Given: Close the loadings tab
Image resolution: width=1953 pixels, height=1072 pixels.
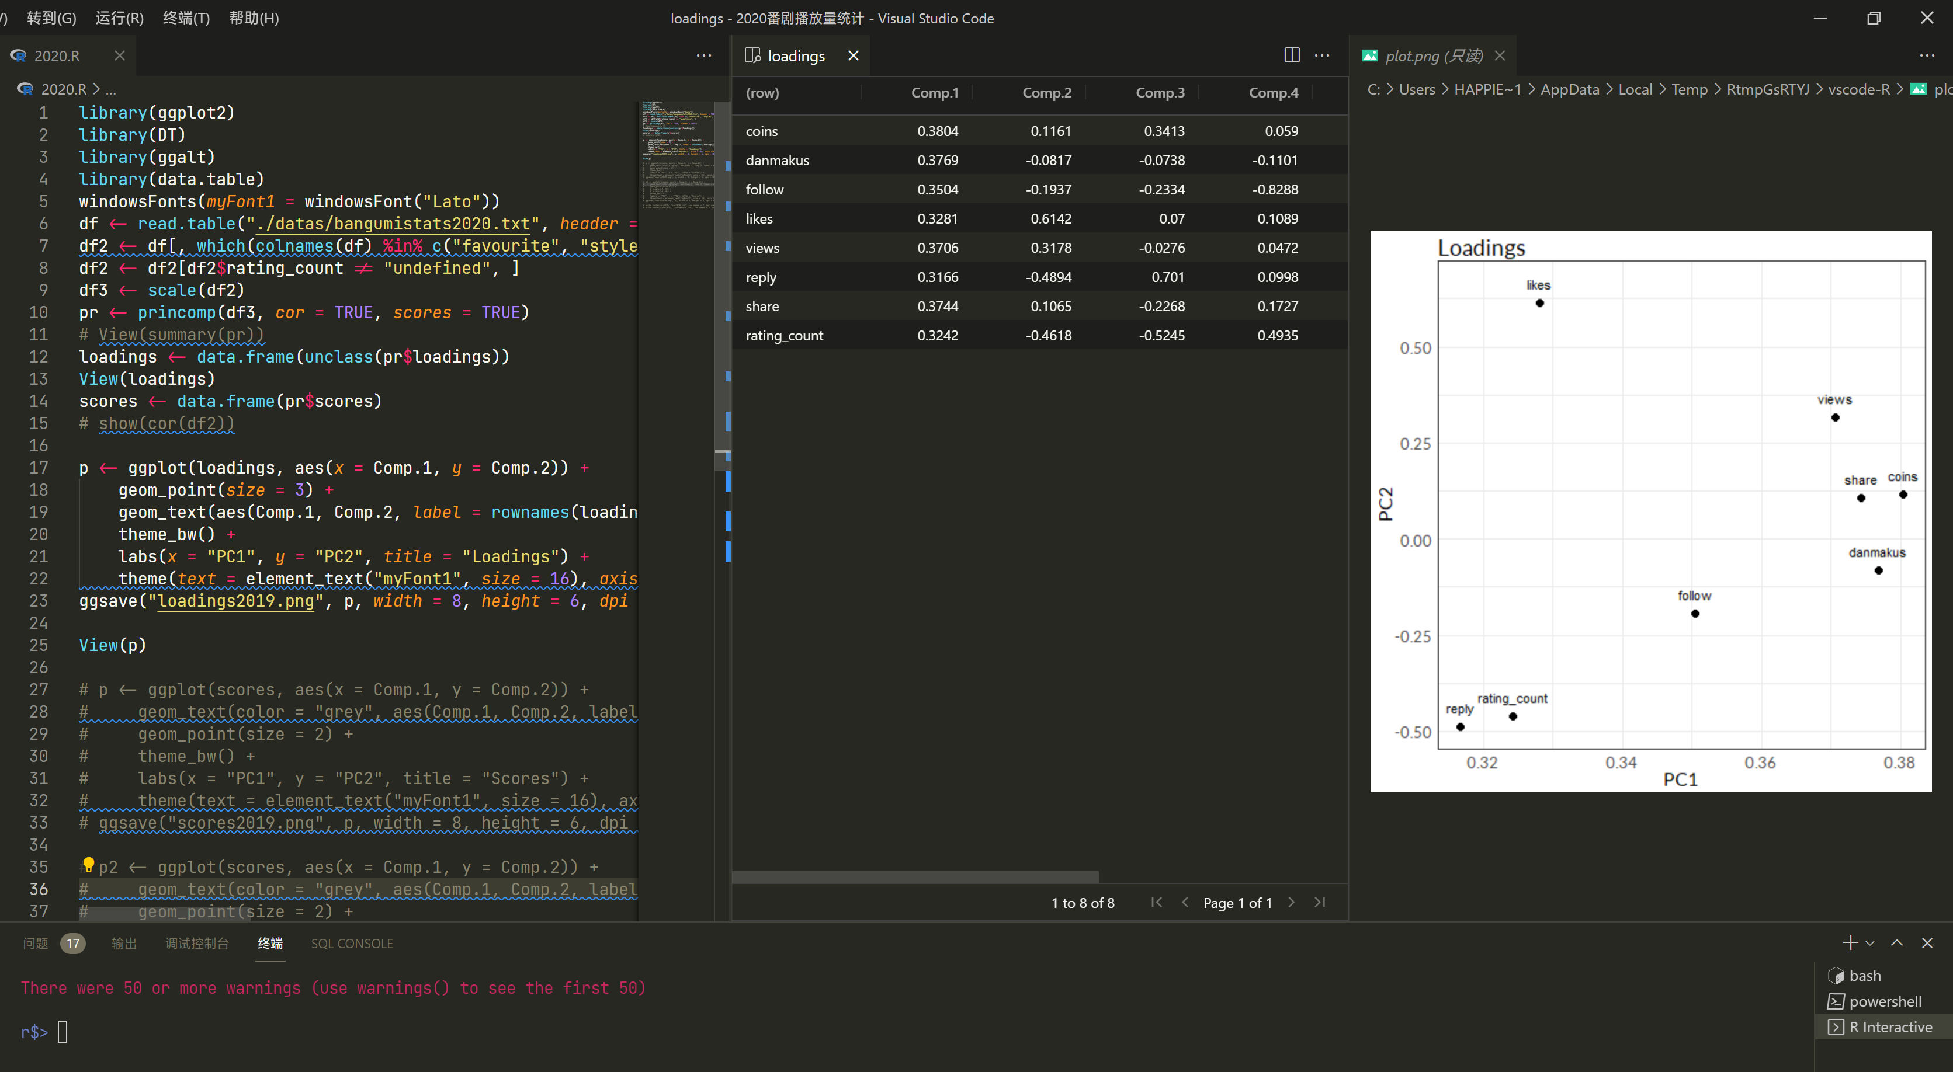Looking at the screenshot, I should pos(853,55).
